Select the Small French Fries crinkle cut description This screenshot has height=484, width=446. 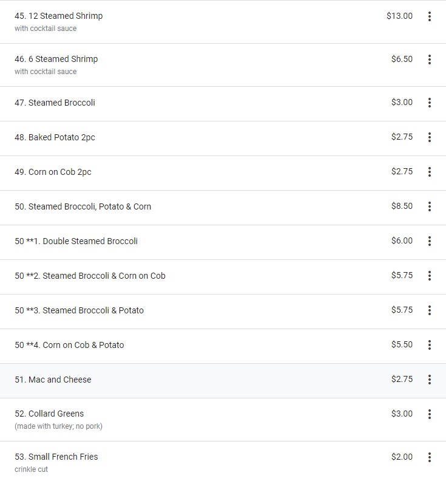click(x=32, y=469)
